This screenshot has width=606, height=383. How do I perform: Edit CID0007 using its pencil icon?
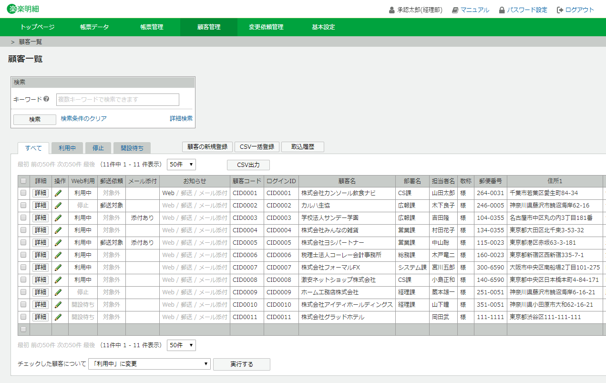click(59, 268)
